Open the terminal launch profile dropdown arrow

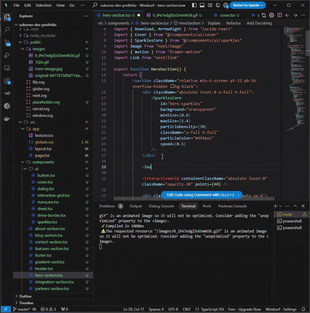(x=280, y=206)
